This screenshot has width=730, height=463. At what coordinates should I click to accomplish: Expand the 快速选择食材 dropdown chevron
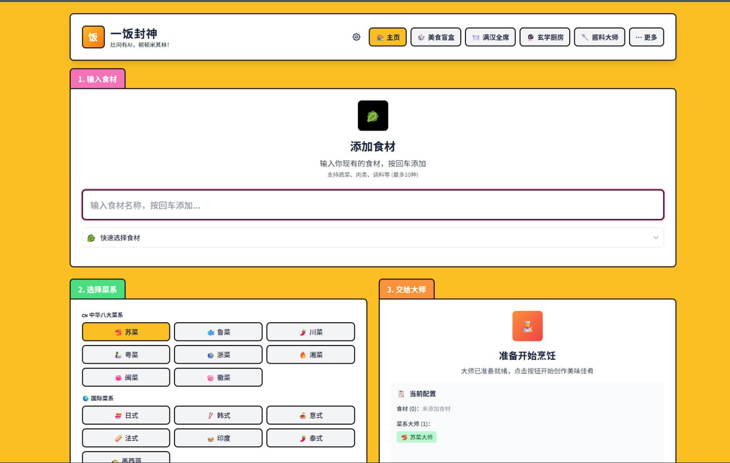(656, 238)
